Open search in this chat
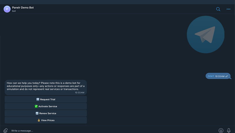Image resolution: width=235 pixels, height=133 pixels. 218,9
